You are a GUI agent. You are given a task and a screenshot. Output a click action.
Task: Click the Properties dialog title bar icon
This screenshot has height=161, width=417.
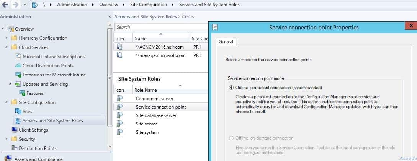click(x=215, y=27)
